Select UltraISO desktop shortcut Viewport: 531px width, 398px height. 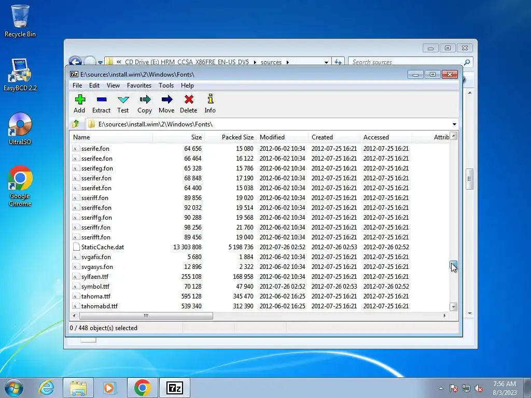[x=20, y=129]
